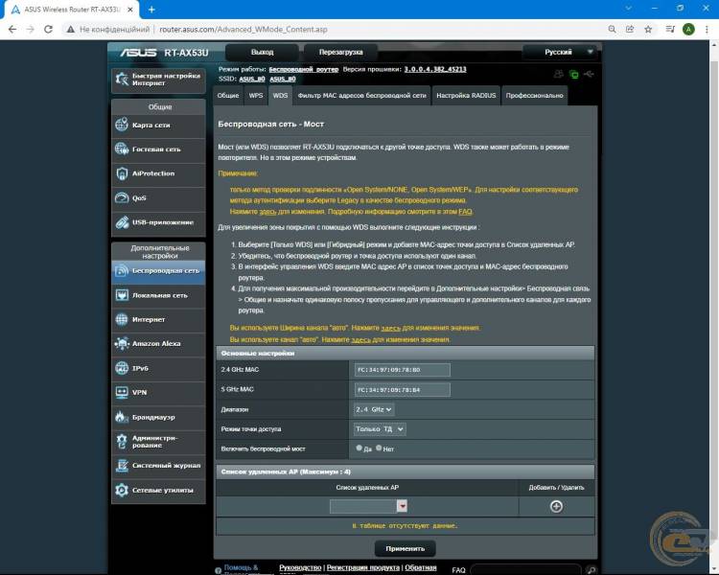Screen dimensions: 719x575
Task: Open the Профессионально tab
Action: pyautogui.click(x=534, y=96)
